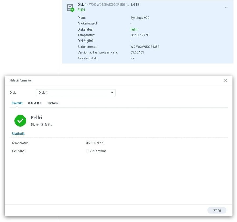Screen dimensions: 237x222
Task: Click the Disk 4 hard drive icon
Action: (x=70, y=7)
